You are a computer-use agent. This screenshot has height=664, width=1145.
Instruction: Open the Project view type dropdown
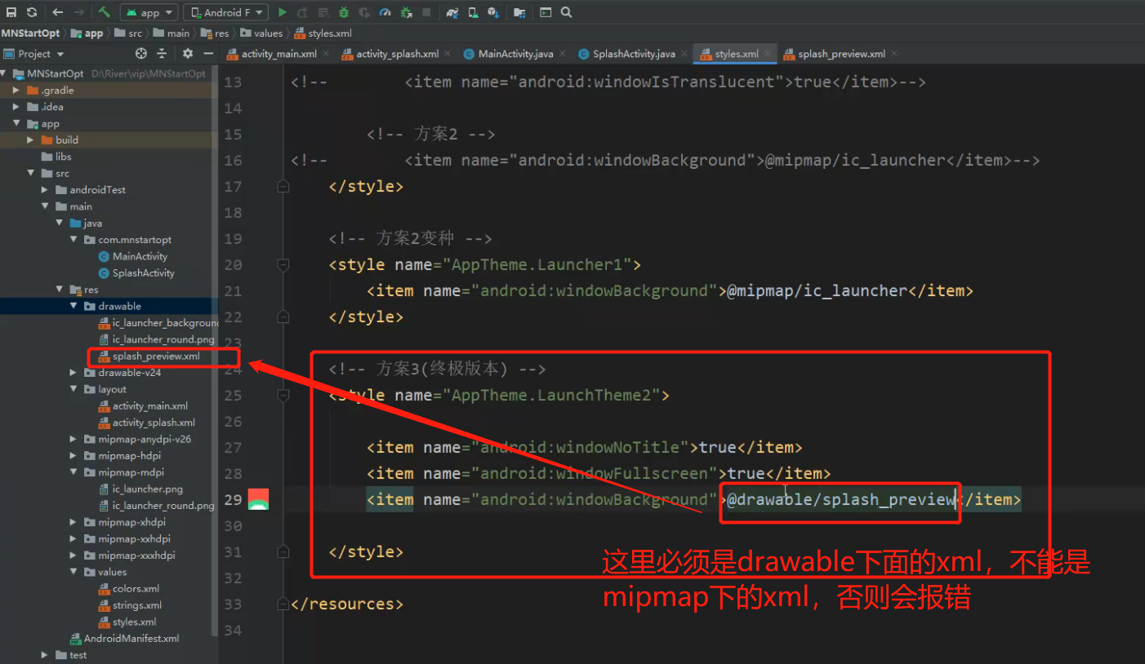pyautogui.click(x=33, y=54)
